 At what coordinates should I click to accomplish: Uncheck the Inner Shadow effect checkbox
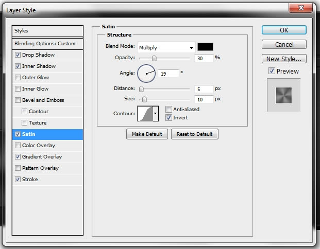18,66
